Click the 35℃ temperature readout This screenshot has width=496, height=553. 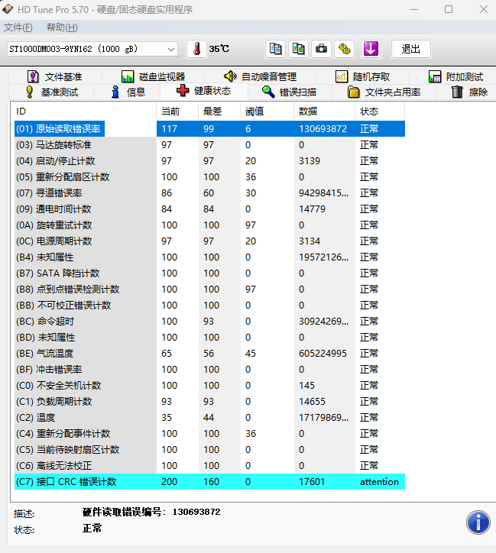tap(219, 49)
